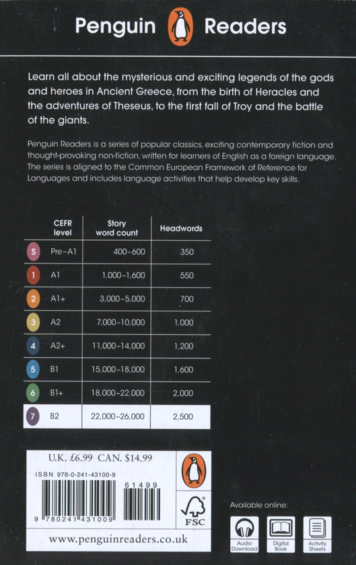Click the ISBN 978-0-241-43100-9 text

(x=75, y=475)
